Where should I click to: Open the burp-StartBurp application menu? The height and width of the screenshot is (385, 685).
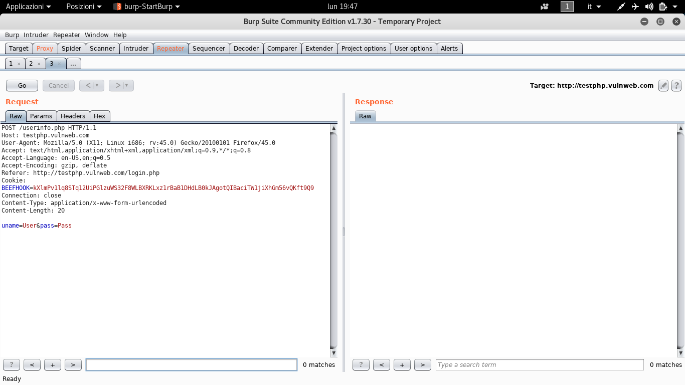pos(146,7)
